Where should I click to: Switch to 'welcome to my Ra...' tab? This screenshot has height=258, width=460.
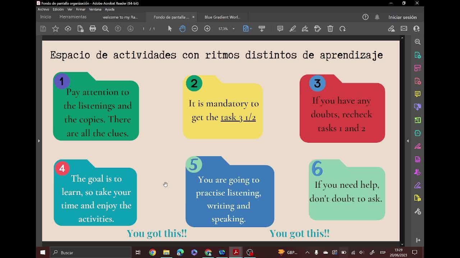point(120,17)
